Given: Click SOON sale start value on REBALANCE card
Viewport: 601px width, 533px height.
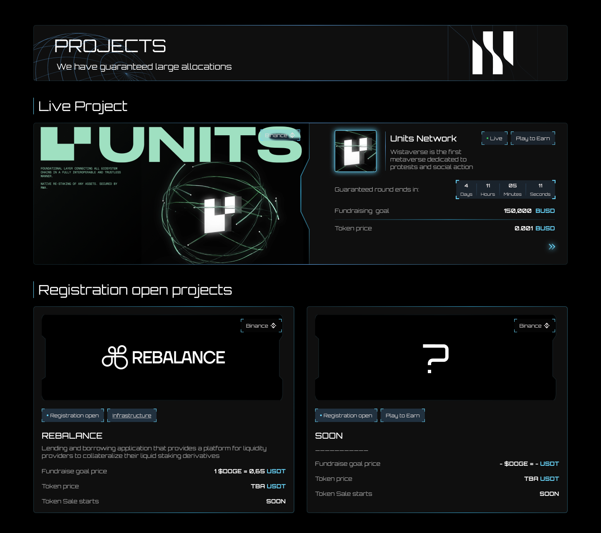Looking at the screenshot, I should coord(276,501).
